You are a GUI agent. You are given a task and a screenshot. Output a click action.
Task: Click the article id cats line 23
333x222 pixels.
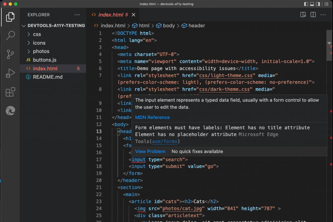click(x=174, y=202)
